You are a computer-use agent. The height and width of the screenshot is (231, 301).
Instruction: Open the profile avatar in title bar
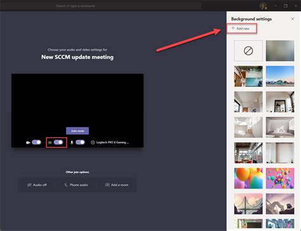point(263,6)
